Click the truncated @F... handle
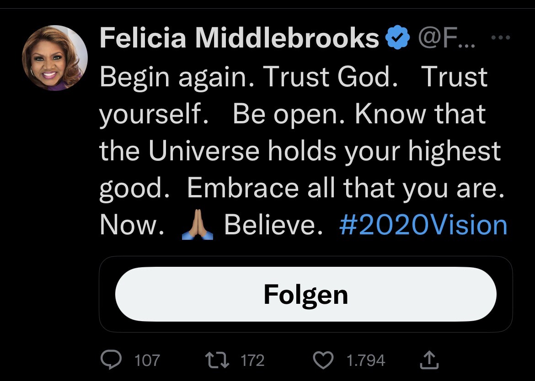Image resolution: width=535 pixels, height=381 pixels. pyautogui.click(x=446, y=38)
